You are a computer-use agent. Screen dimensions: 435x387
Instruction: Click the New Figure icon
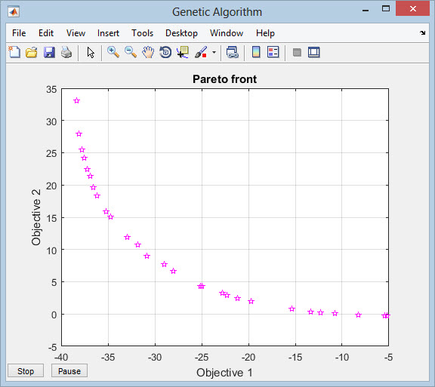point(14,52)
